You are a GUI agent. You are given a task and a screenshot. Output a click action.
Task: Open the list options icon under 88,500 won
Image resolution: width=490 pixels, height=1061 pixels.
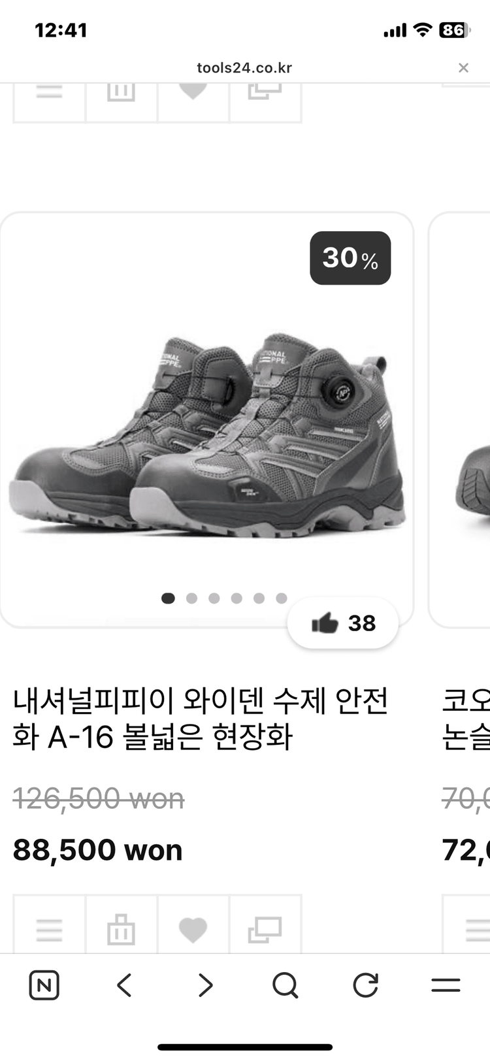pos(50,929)
